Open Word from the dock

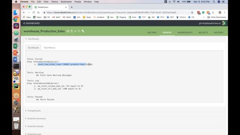coord(16,59)
